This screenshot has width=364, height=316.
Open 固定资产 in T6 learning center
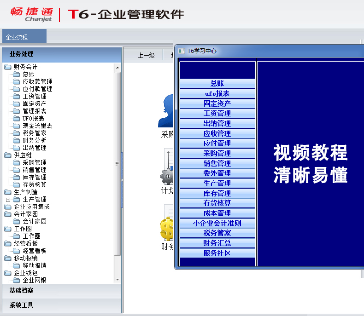pos(217,103)
